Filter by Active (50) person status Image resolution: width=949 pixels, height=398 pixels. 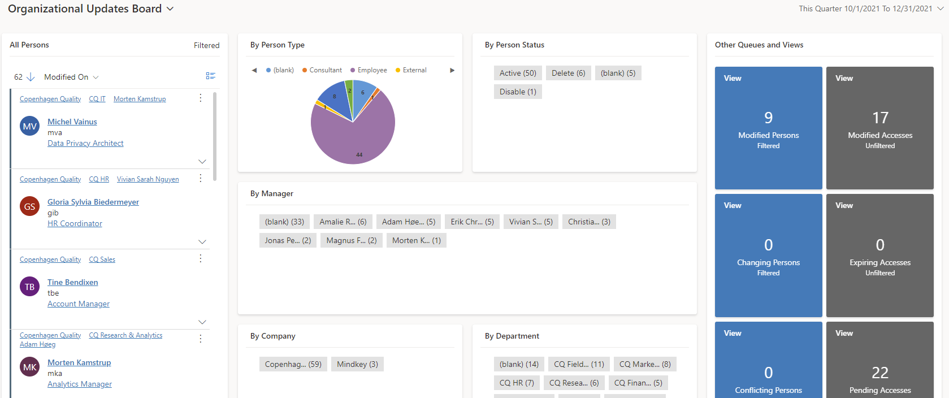(x=518, y=73)
